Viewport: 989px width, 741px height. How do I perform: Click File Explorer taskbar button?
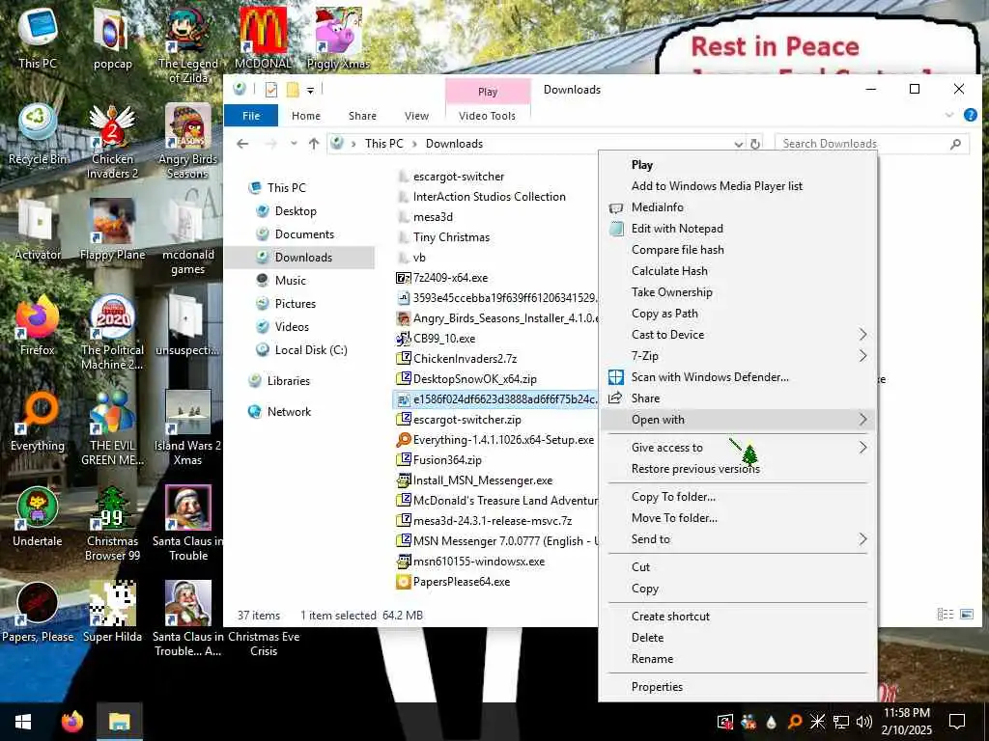tap(119, 722)
